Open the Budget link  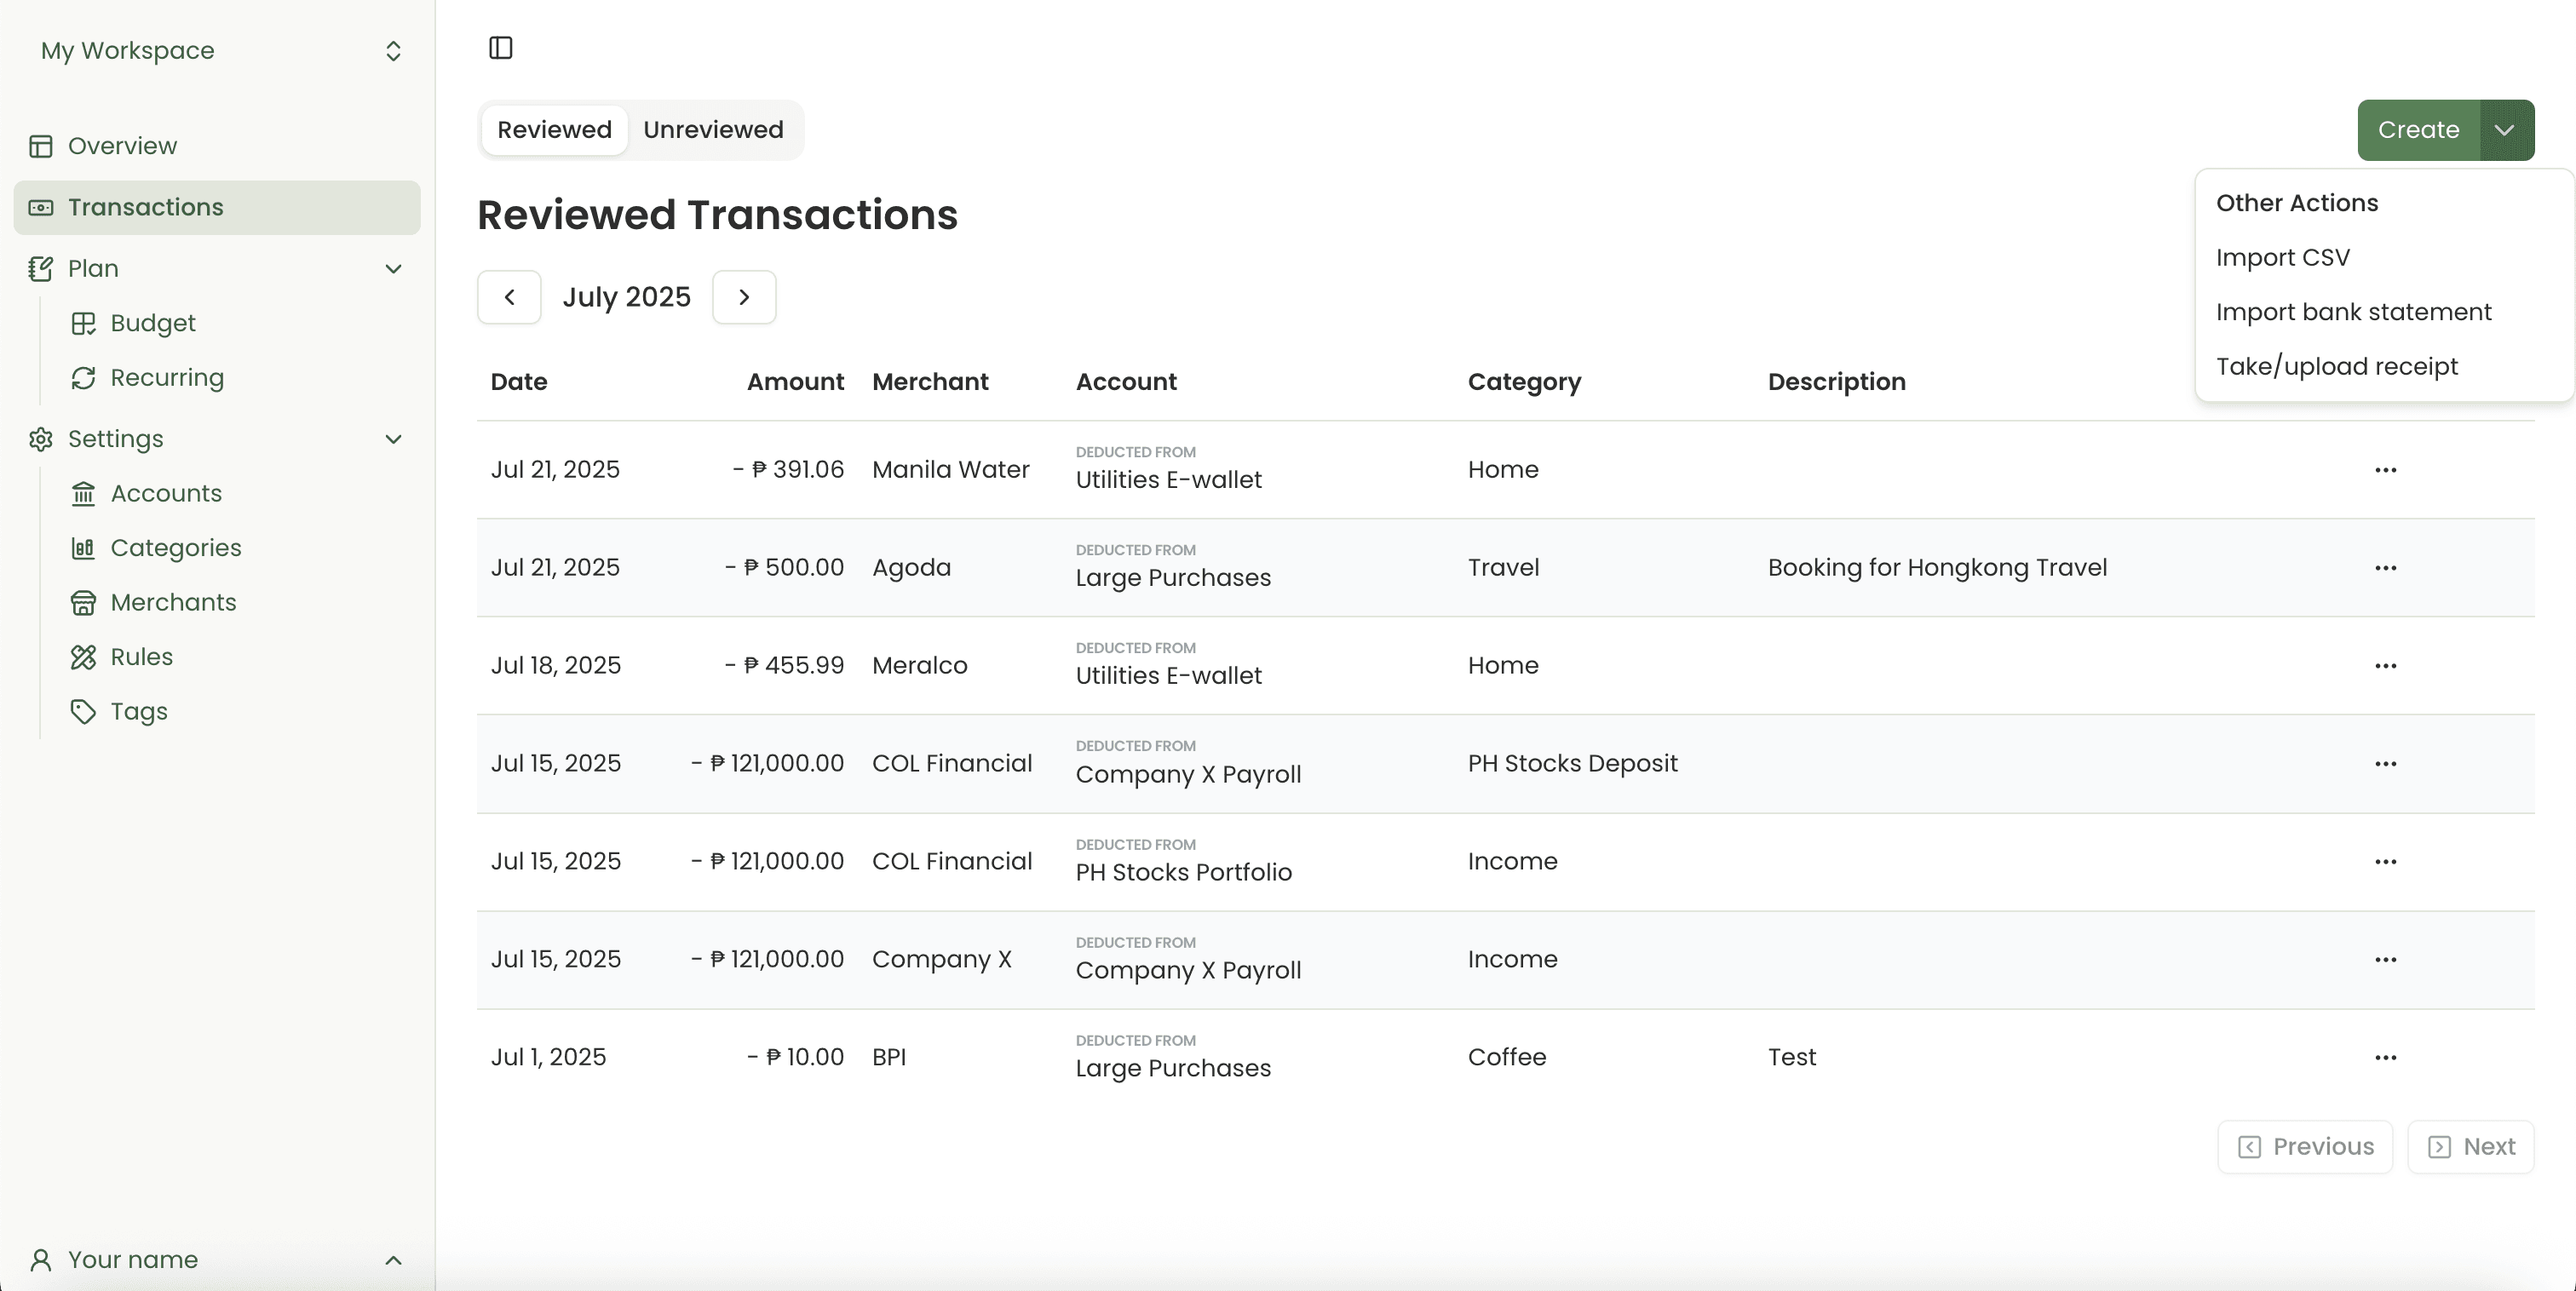click(x=153, y=323)
